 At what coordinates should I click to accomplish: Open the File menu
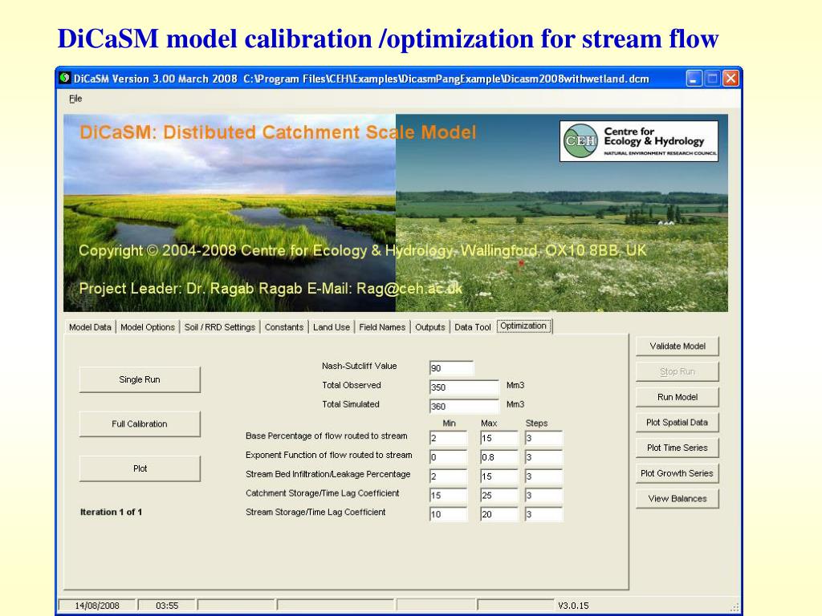pyautogui.click(x=75, y=99)
